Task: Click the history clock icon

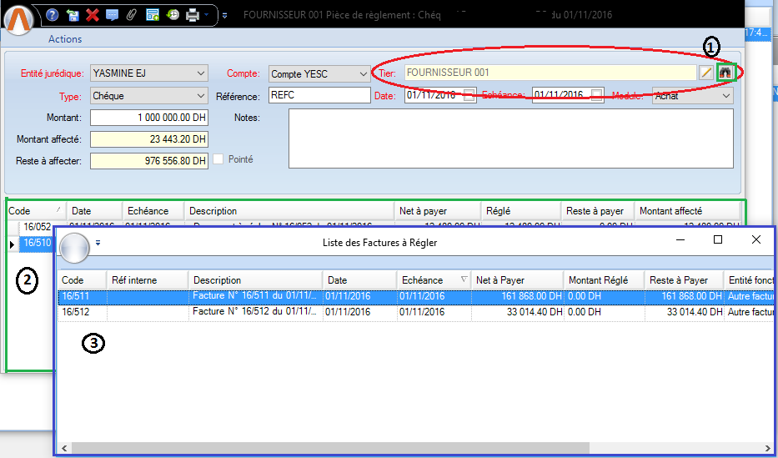Action: 172,15
